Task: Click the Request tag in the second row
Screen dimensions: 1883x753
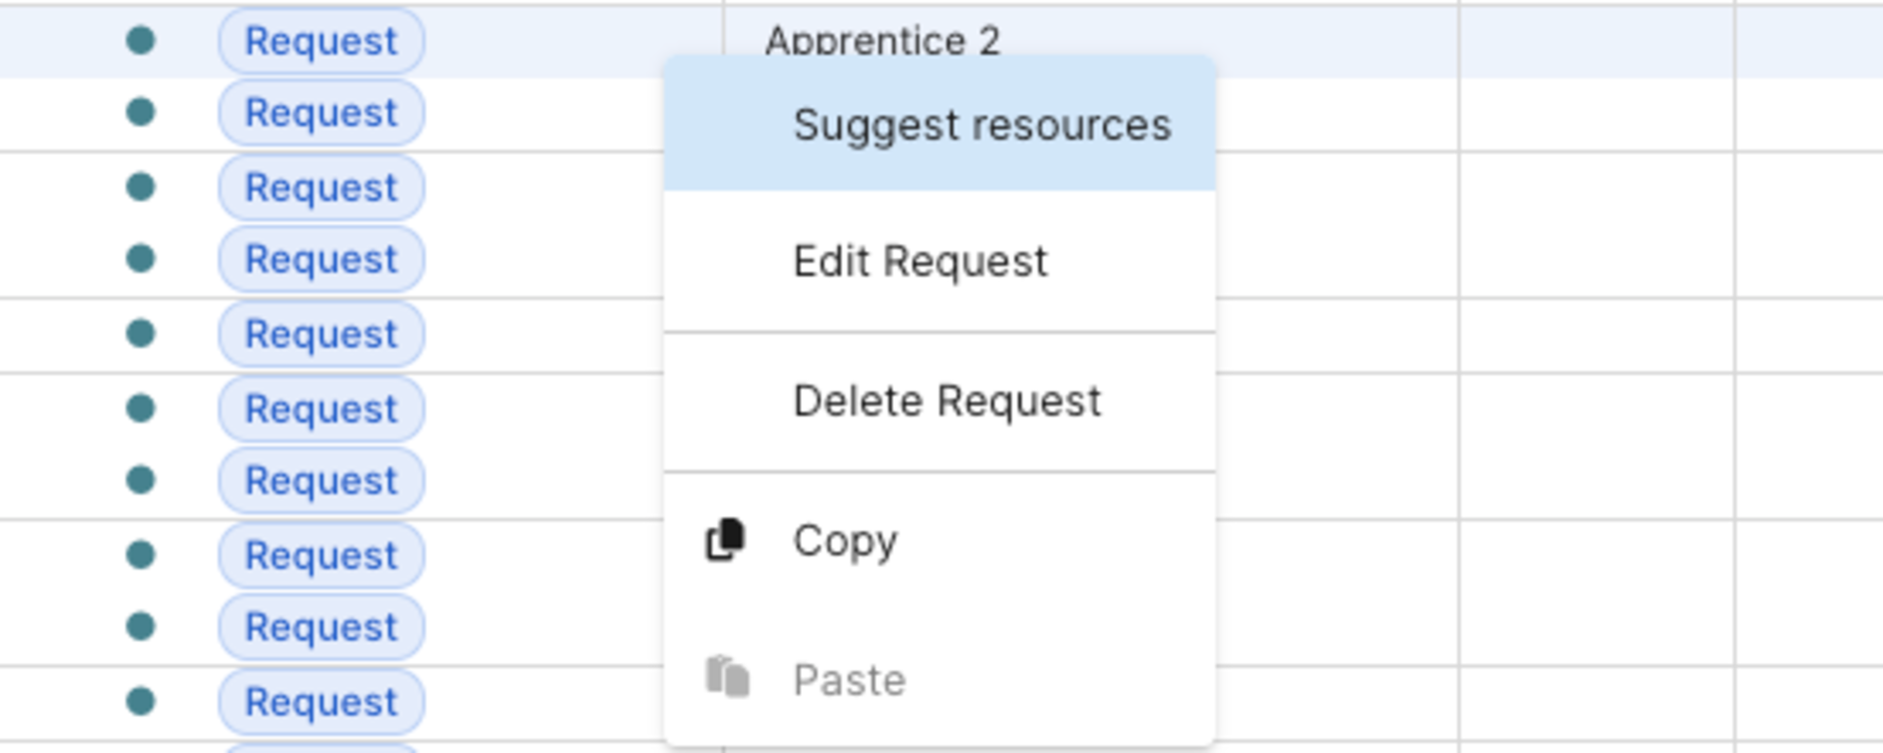Action: pyautogui.click(x=321, y=113)
